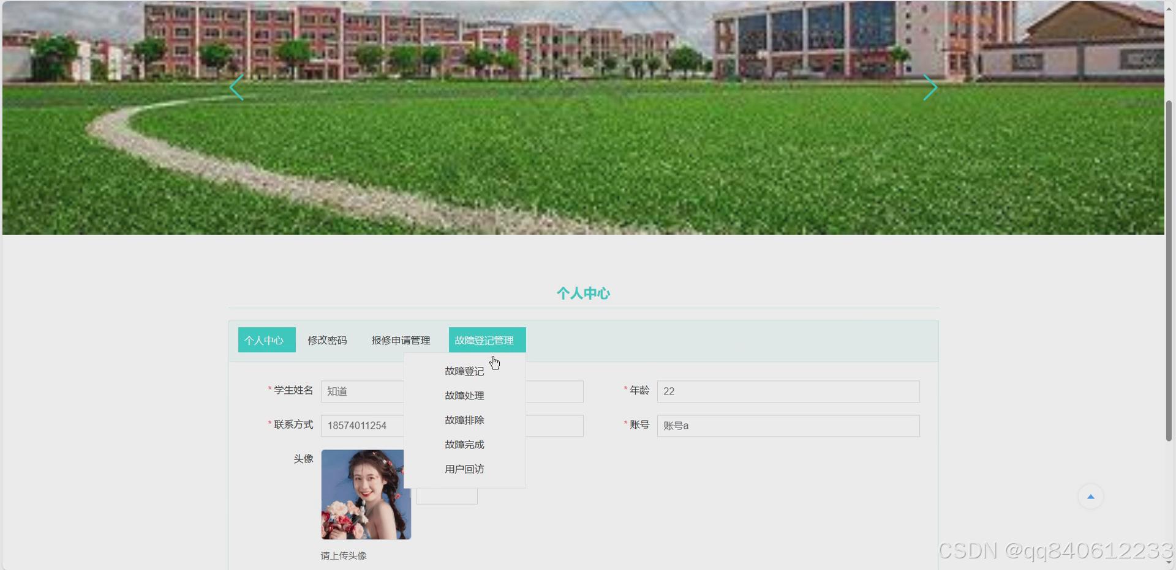Click the 年龄 input showing 22

pyautogui.click(x=788, y=391)
